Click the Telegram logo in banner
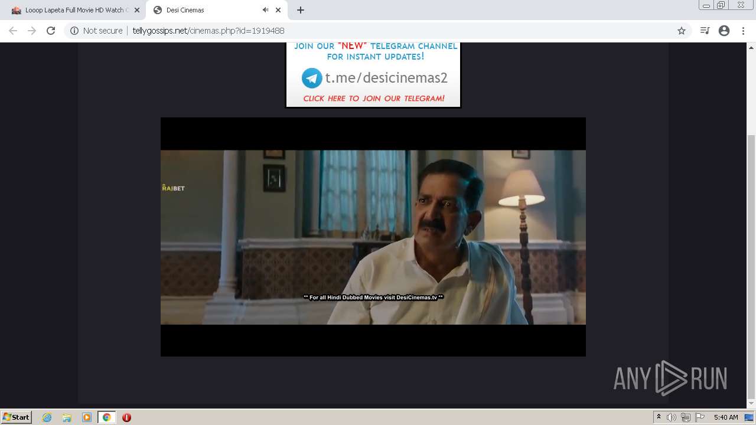 312,78
